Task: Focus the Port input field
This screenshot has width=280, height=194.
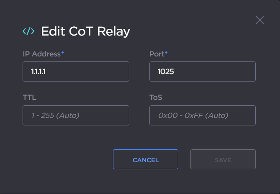Action: pos(202,71)
